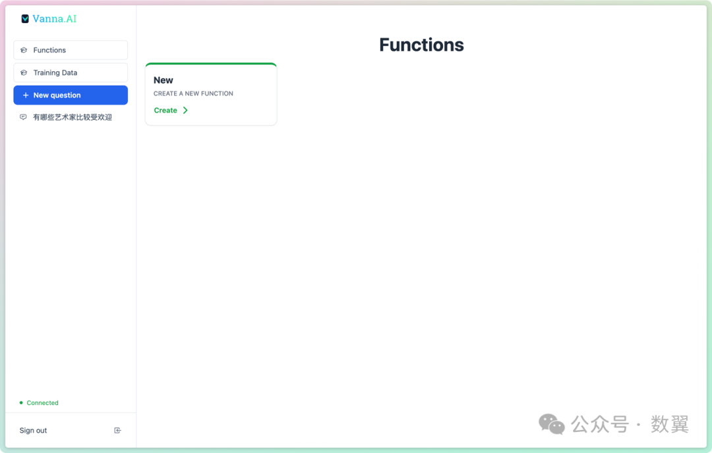This screenshot has height=453, width=712.
Task: Click the sign out arrow icon
Action: coord(117,431)
